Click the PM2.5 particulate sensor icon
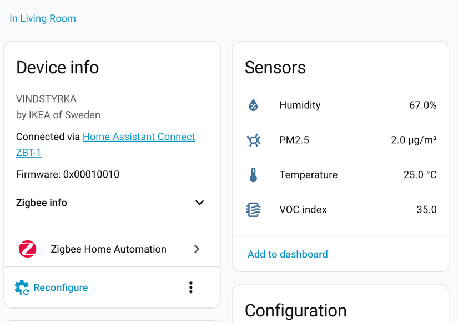The height and width of the screenshot is (323, 458). click(254, 140)
